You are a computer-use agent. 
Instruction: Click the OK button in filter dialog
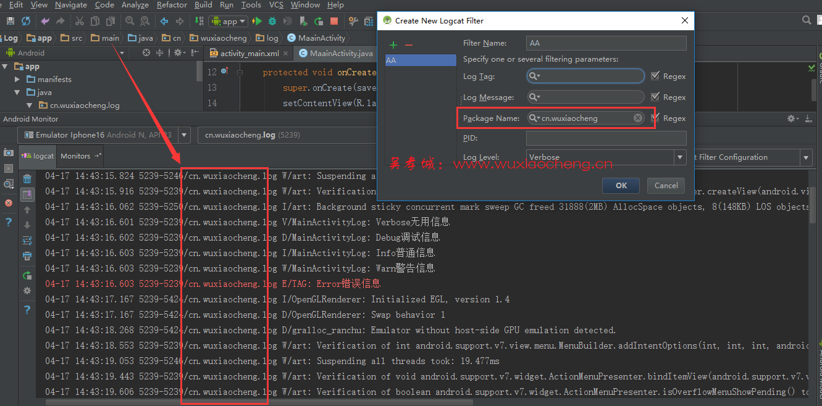tap(621, 185)
